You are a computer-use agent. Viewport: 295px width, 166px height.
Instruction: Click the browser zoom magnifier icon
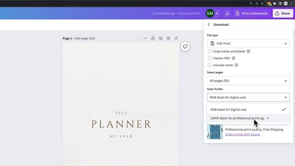click(x=251, y=3)
